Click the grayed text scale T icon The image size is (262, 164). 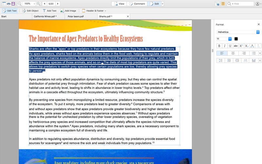coord(258,46)
